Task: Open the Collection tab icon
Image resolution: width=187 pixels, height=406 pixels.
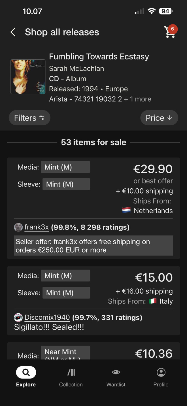Action: point(71,372)
